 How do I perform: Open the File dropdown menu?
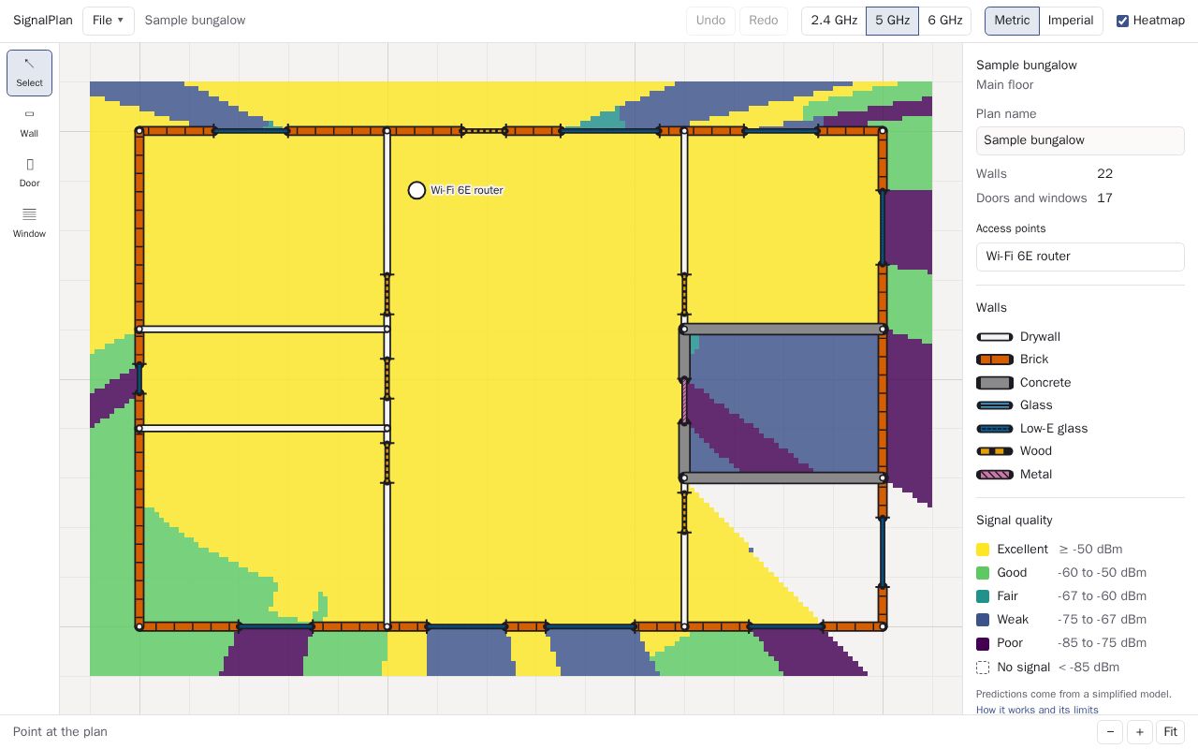(109, 21)
